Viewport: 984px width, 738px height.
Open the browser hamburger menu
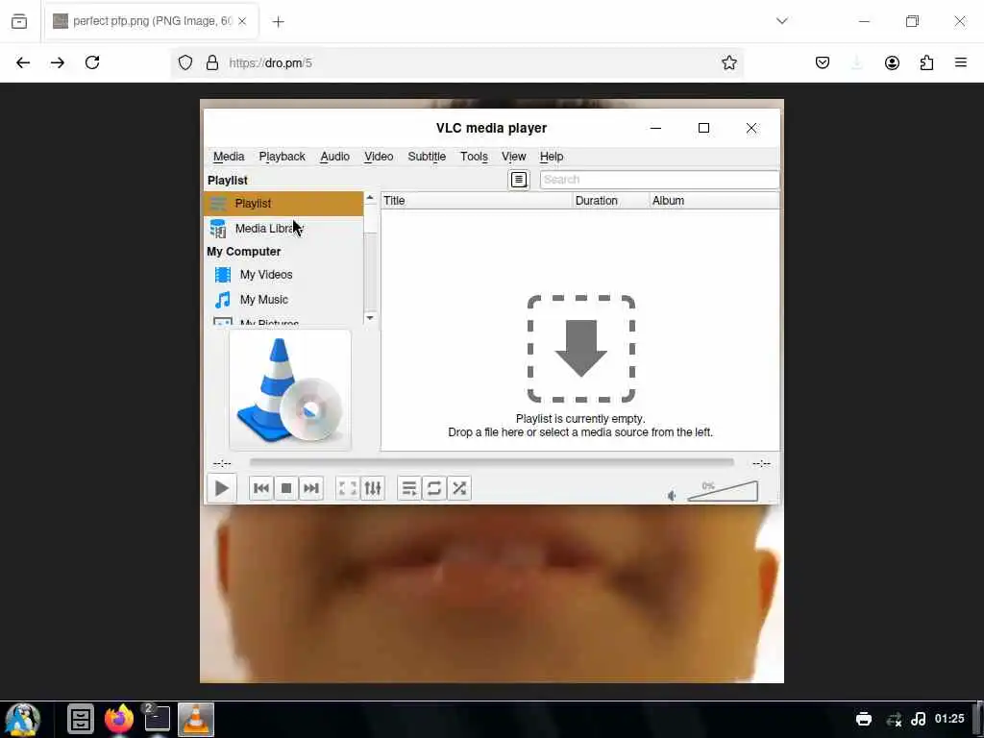(x=961, y=62)
